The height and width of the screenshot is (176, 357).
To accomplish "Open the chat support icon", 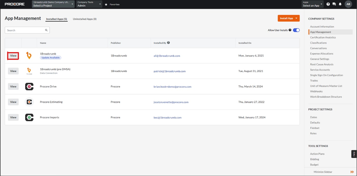I will pyautogui.click(x=334, y=4).
